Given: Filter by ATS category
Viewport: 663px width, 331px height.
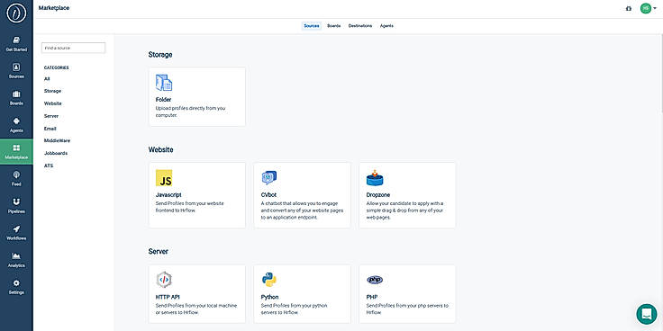Looking at the screenshot, I should pyautogui.click(x=49, y=165).
